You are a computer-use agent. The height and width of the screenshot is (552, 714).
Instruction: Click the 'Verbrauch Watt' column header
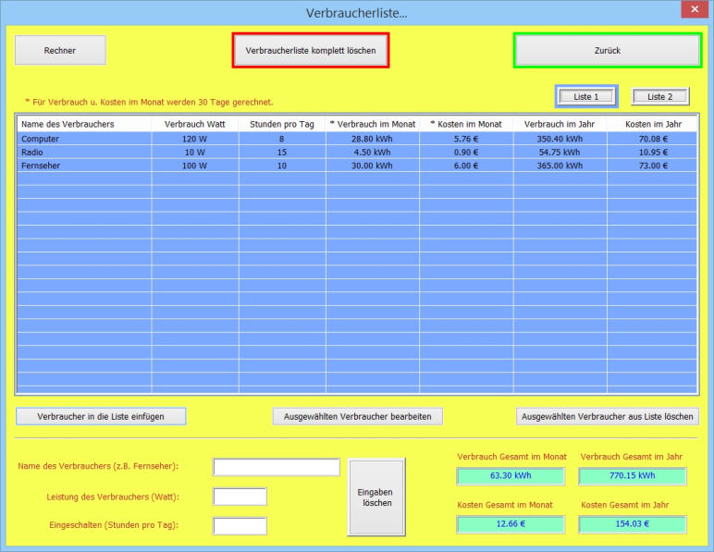pos(194,123)
